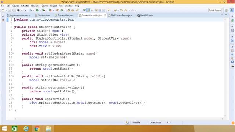Image resolution: width=235 pixels, height=132 pixels.
Task: Open the green Store taskbar icon
Action: [x=15, y=129]
